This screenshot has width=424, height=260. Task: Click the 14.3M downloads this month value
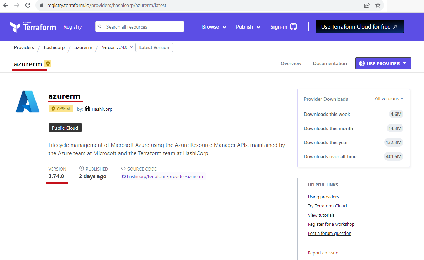[x=395, y=128]
